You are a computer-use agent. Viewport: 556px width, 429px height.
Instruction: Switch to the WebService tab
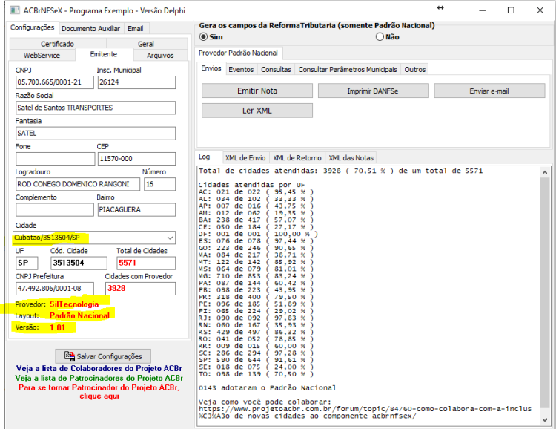point(42,56)
